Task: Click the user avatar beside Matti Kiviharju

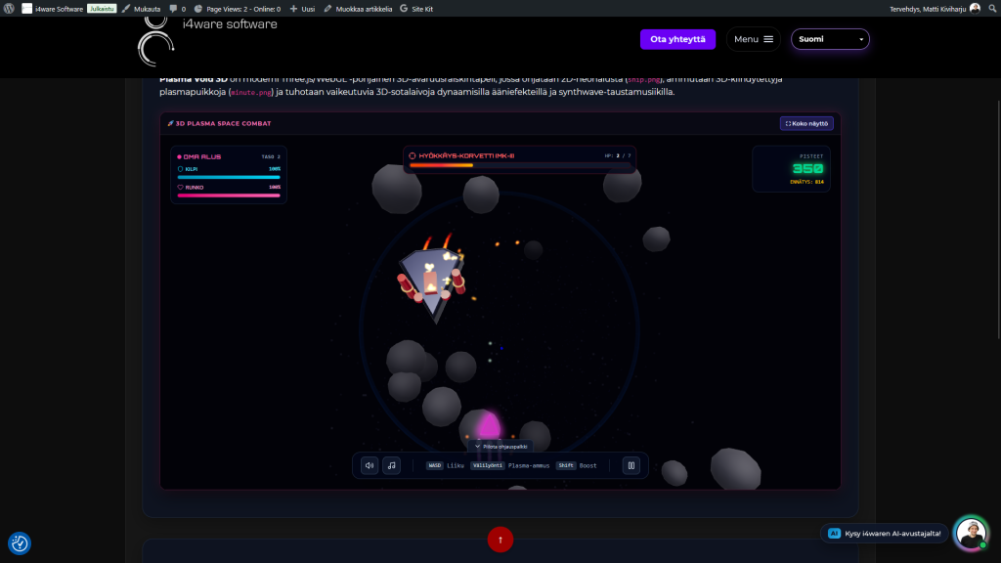Action: point(975,8)
